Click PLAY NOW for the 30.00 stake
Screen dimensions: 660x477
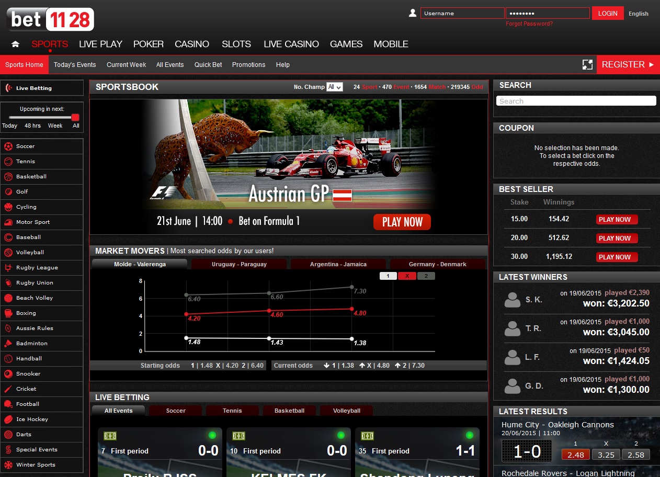click(x=617, y=257)
